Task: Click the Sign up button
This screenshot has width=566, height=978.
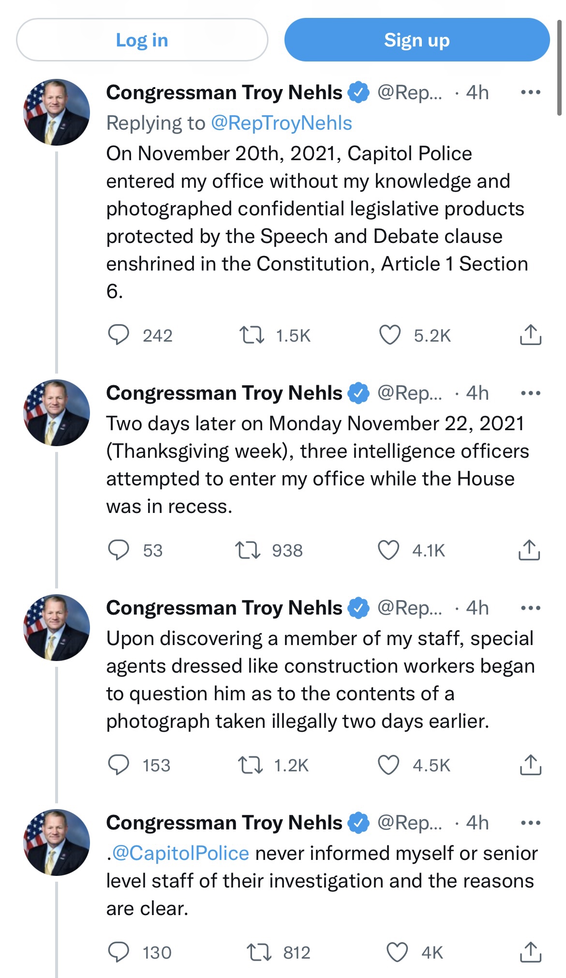Action: click(x=417, y=40)
